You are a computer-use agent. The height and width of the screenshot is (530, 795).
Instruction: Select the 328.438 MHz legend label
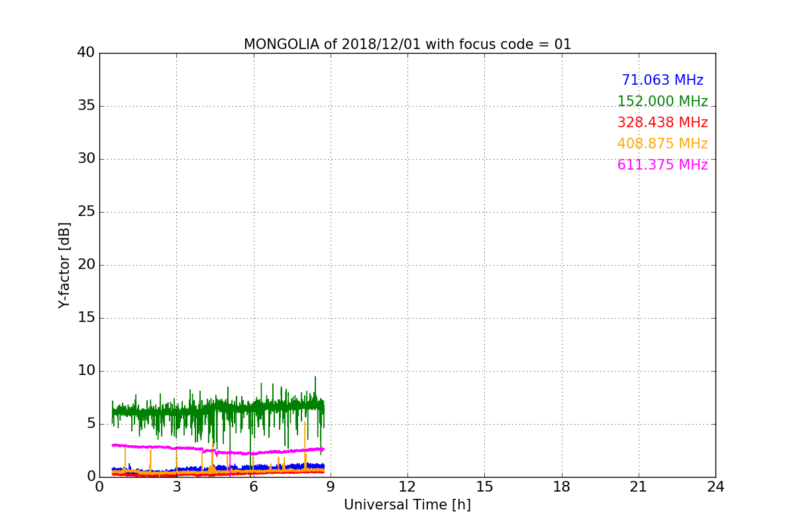pyautogui.click(x=662, y=123)
